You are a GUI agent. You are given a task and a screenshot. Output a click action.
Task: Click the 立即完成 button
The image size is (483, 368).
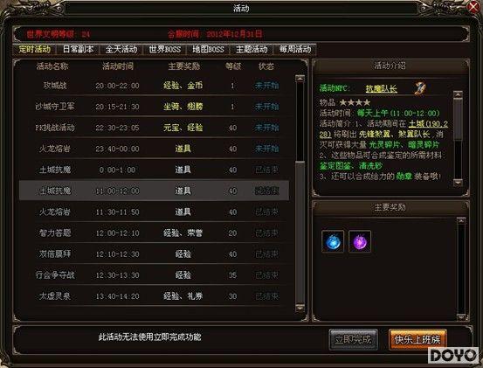point(354,339)
